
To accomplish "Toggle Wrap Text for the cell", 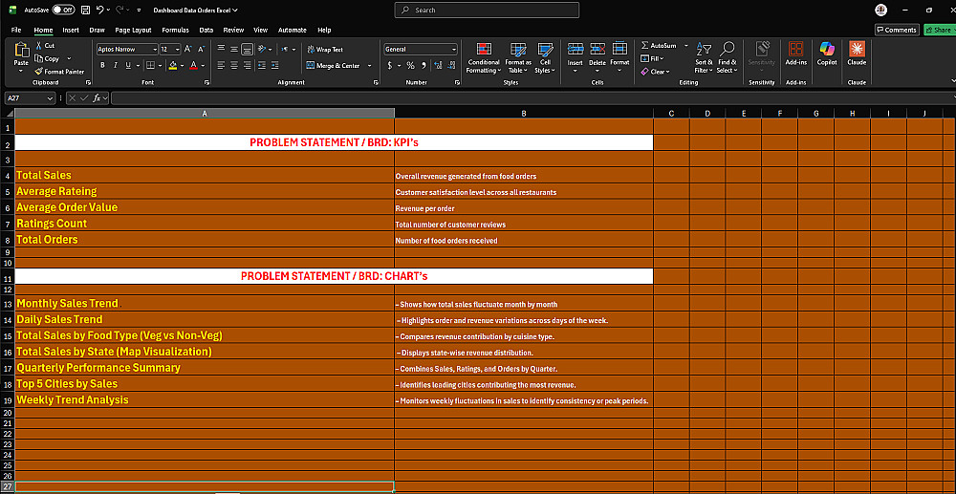I will [325, 50].
